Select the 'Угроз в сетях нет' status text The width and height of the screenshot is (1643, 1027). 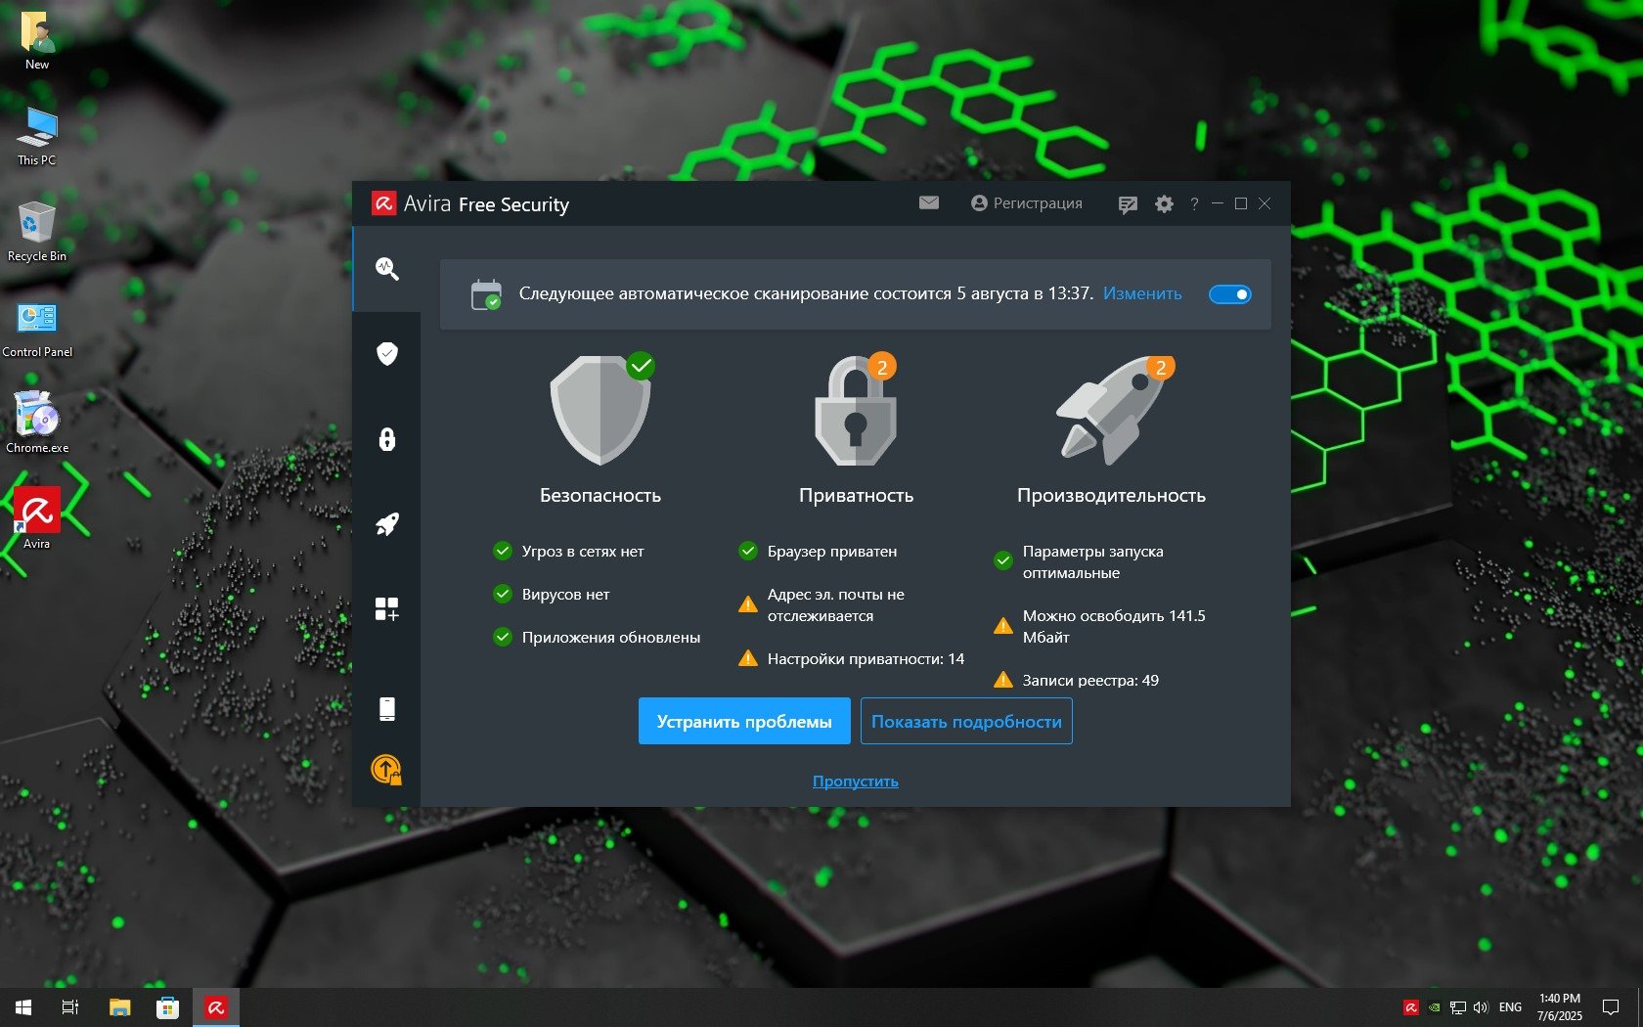[583, 551]
